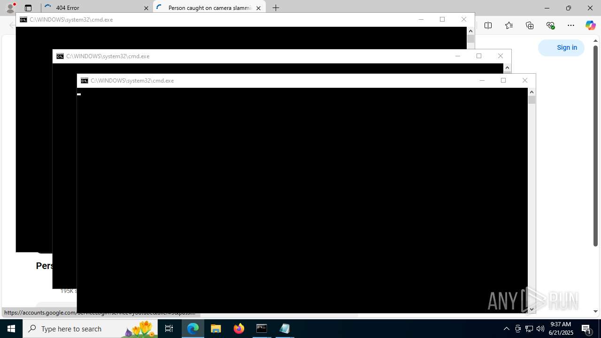Click the front cmd window scroll down arrow
The image size is (601, 338).
coord(532,309)
